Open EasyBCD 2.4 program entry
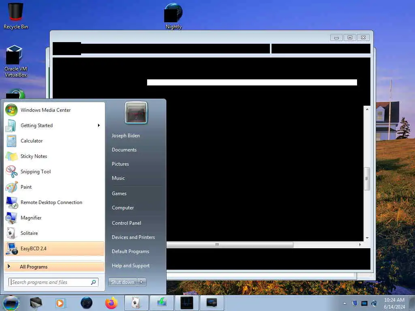The image size is (415, 311). (x=55, y=249)
